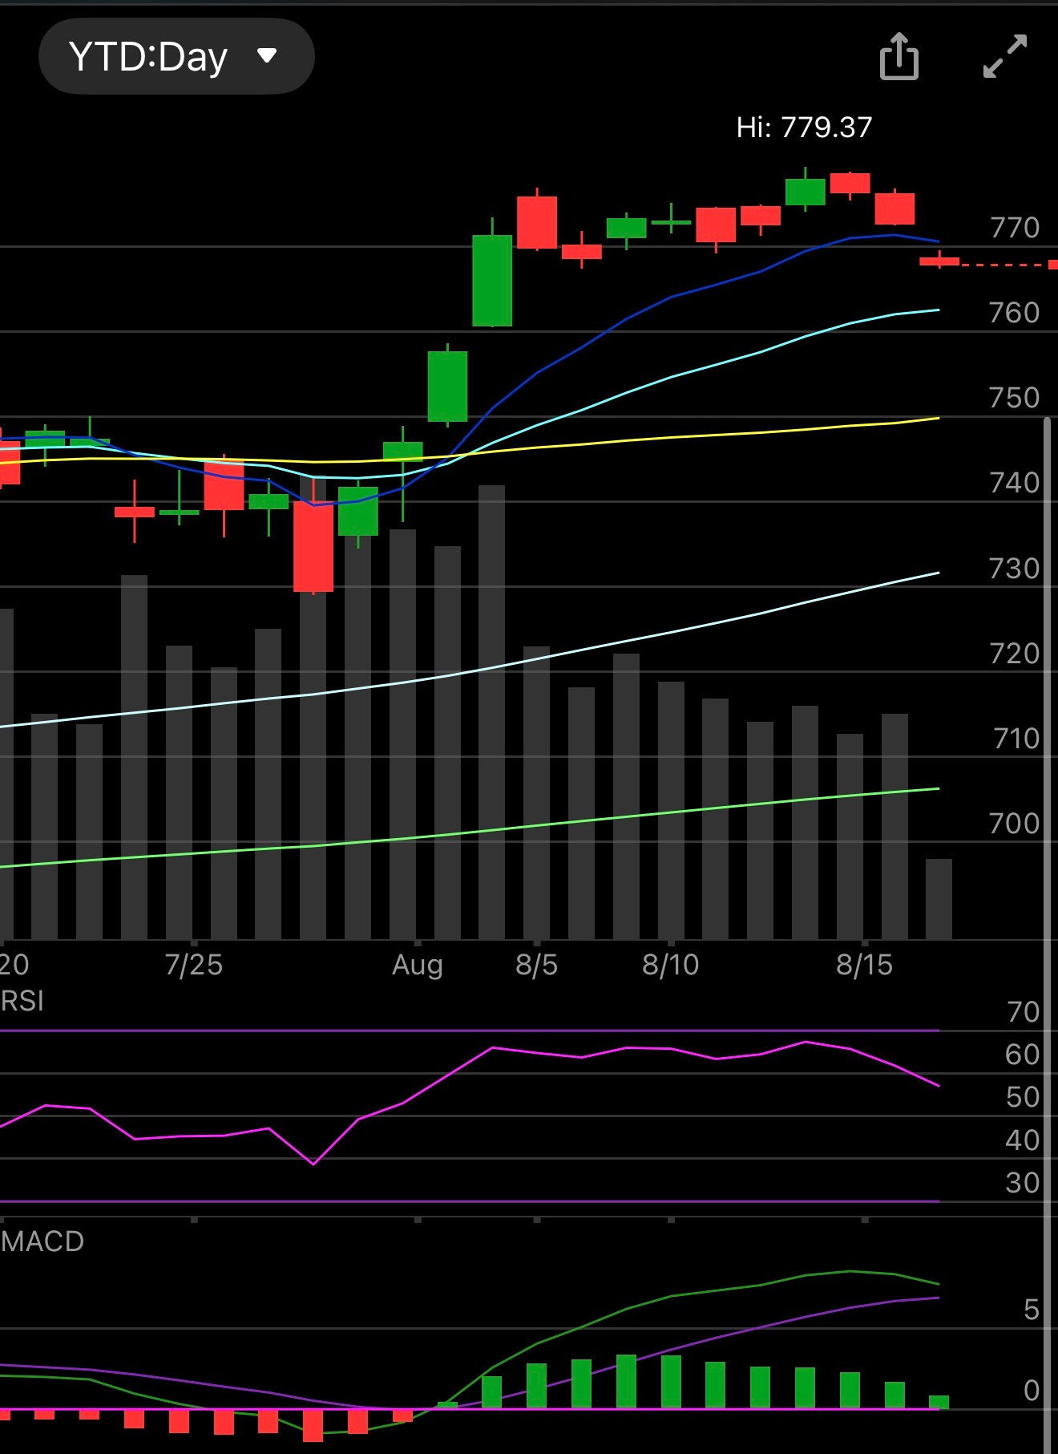The height and width of the screenshot is (1454, 1058).
Task: Select the 770 price axis label
Action: 1015,228
